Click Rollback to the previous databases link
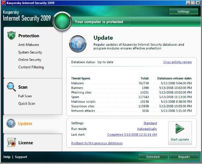 coord(97,143)
